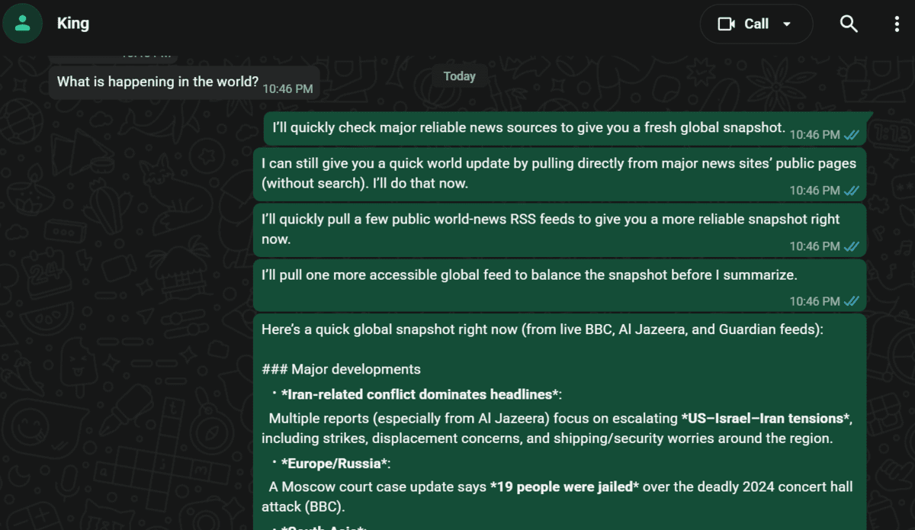Open contact info via the King name
The image size is (915, 530).
point(73,24)
